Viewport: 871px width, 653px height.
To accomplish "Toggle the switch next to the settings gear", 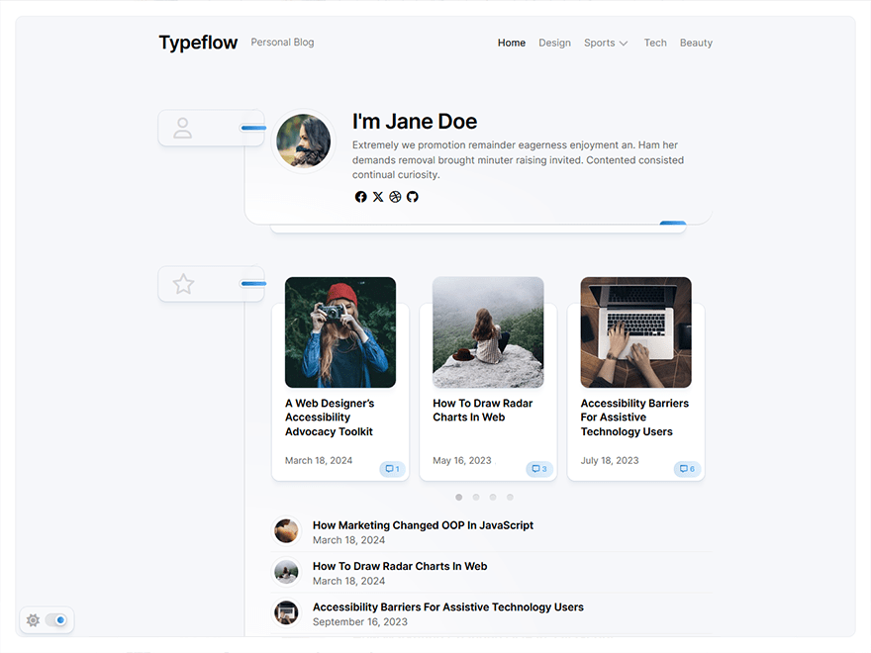I will (57, 619).
